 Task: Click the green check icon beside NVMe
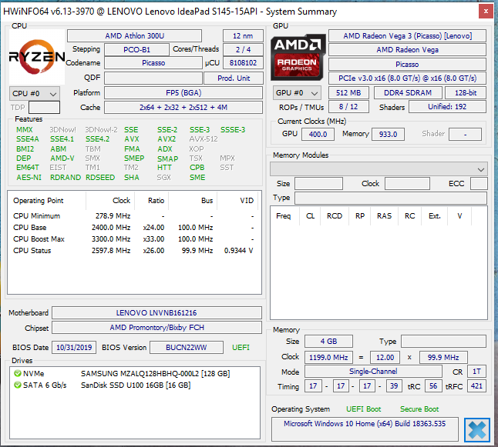(x=18, y=374)
